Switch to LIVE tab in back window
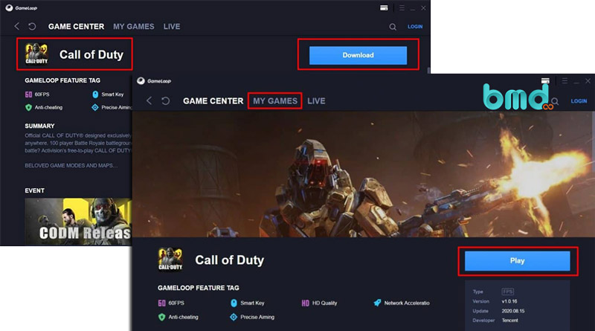 [172, 27]
